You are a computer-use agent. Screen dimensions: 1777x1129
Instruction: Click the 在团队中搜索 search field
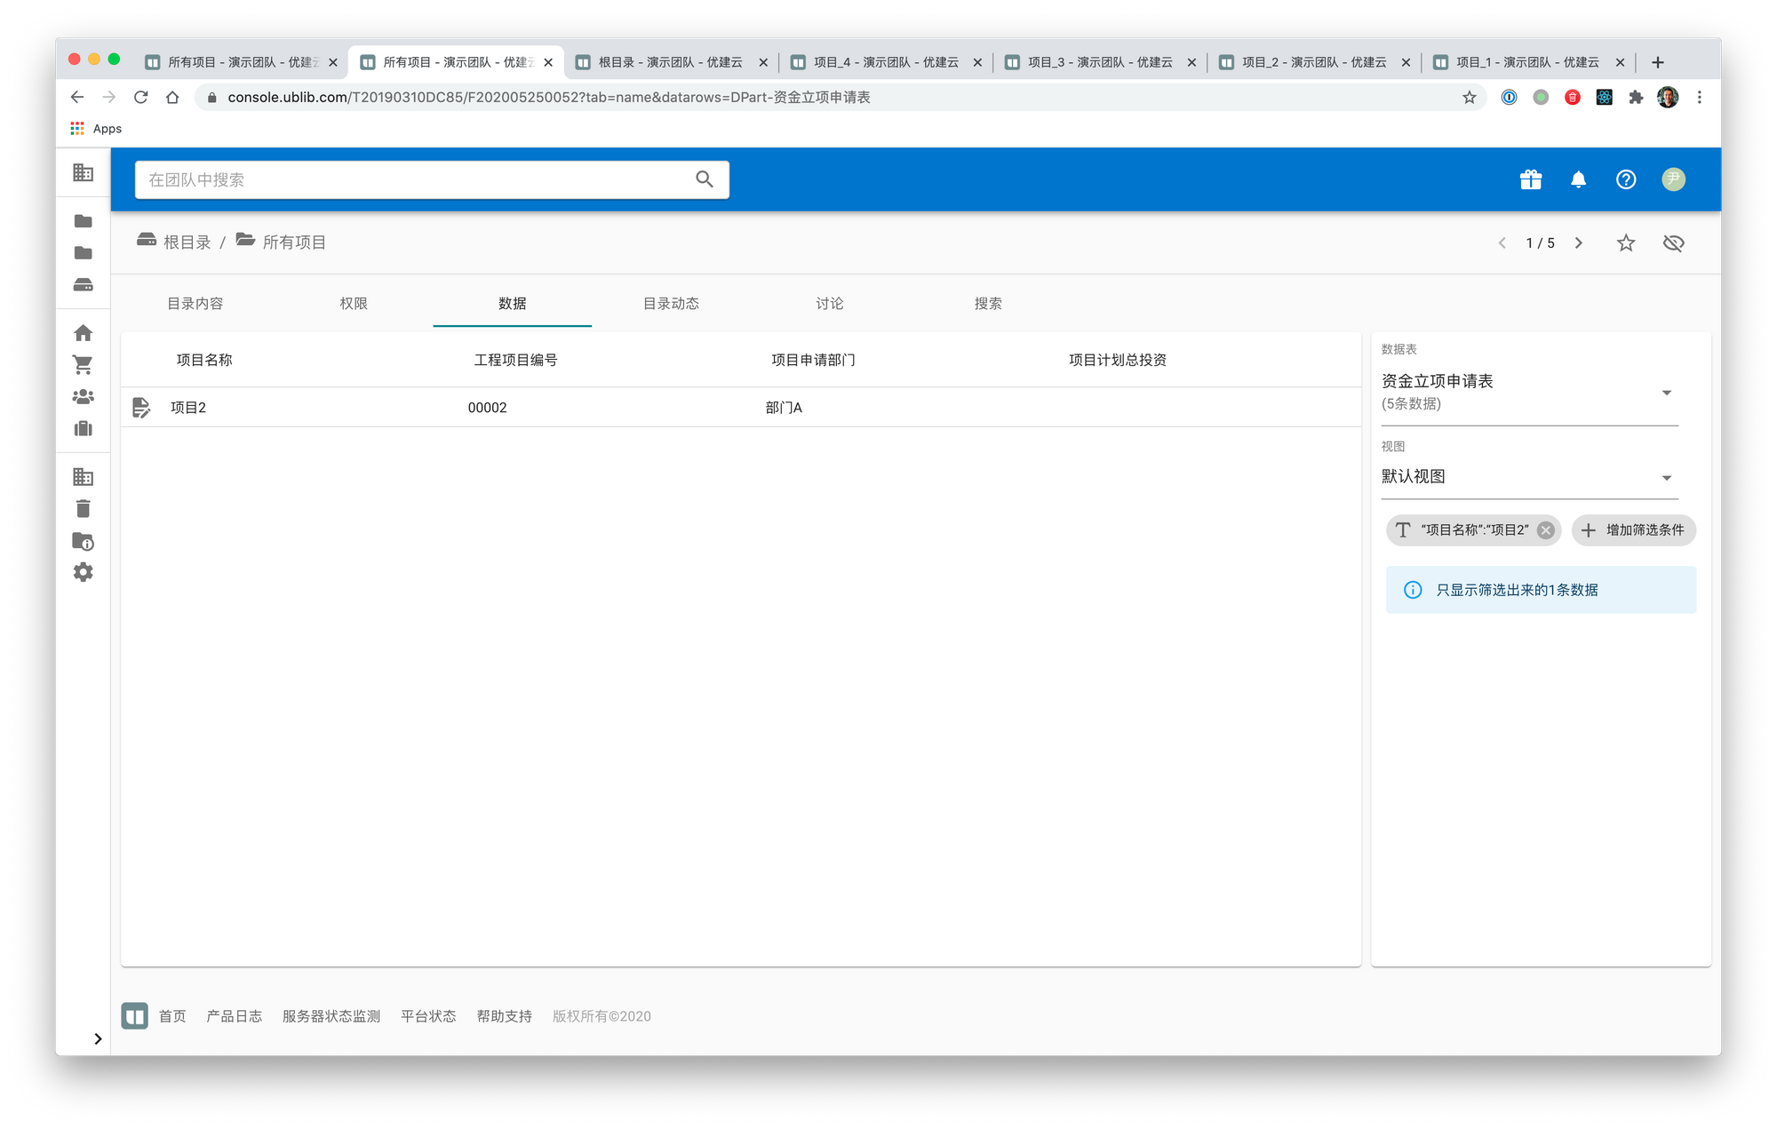coord(418,179)
